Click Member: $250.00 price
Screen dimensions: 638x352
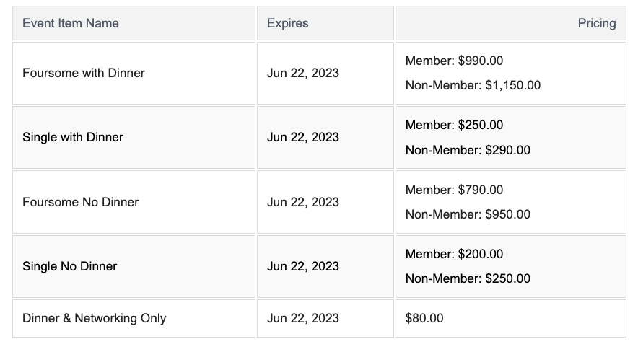tap(454, 125)
